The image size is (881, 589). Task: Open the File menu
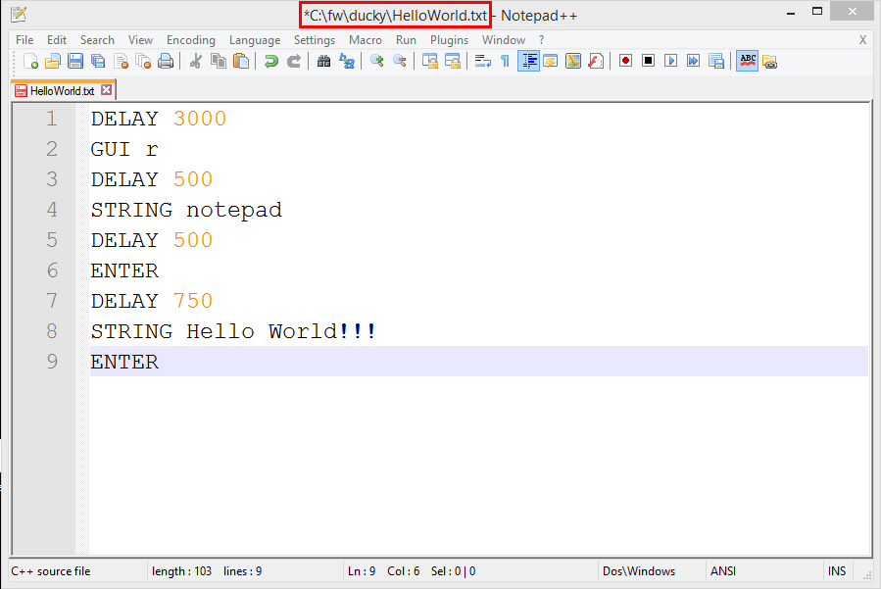click(x=24, y=40)
